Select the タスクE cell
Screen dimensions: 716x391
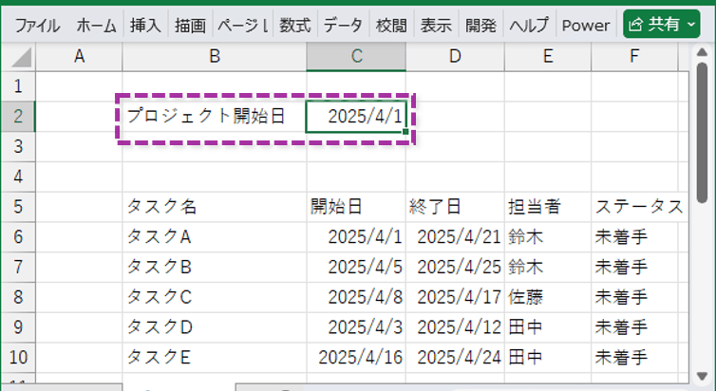[x=215, y=357]
